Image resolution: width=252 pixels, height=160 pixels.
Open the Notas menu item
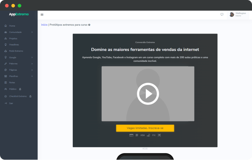(12, 82)
